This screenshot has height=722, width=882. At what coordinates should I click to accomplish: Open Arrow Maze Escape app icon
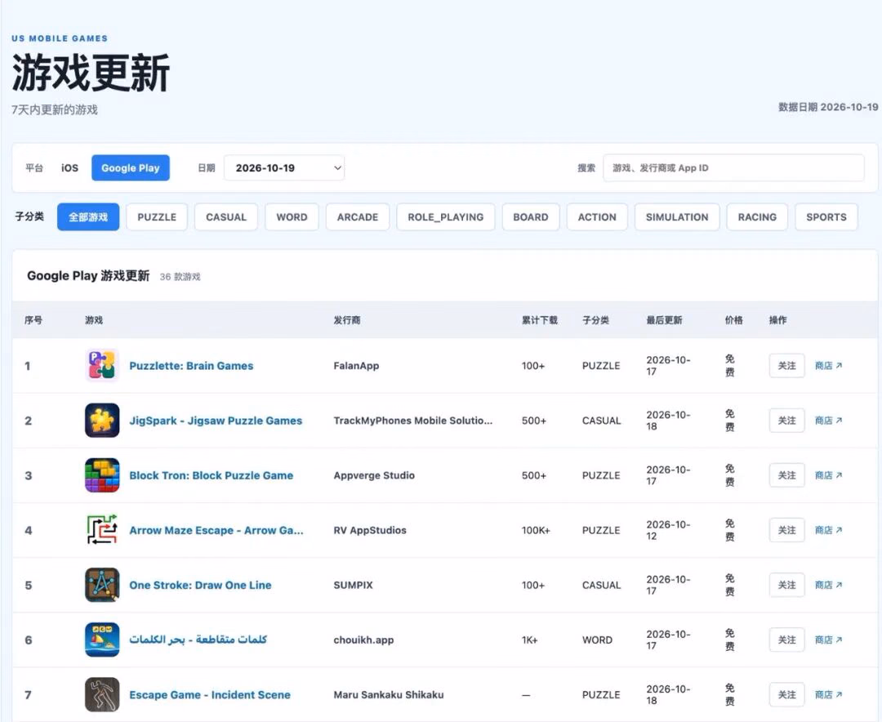tap(102, 530)
